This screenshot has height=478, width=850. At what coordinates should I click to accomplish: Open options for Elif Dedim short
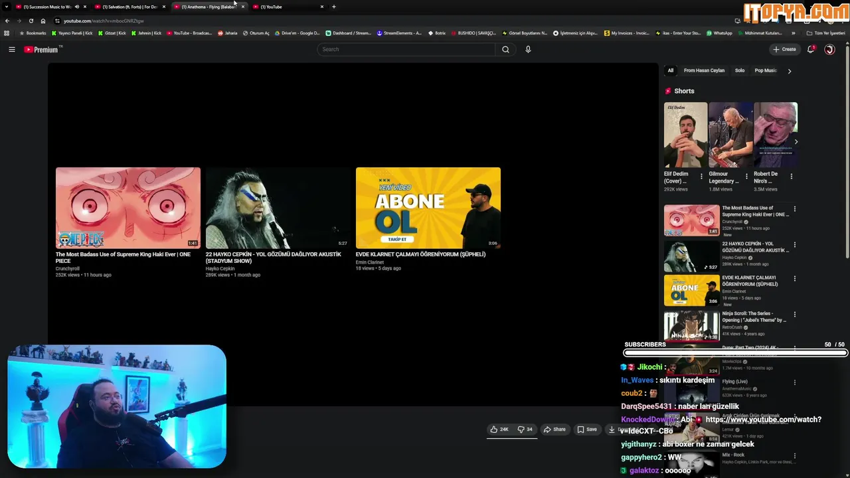701,177
